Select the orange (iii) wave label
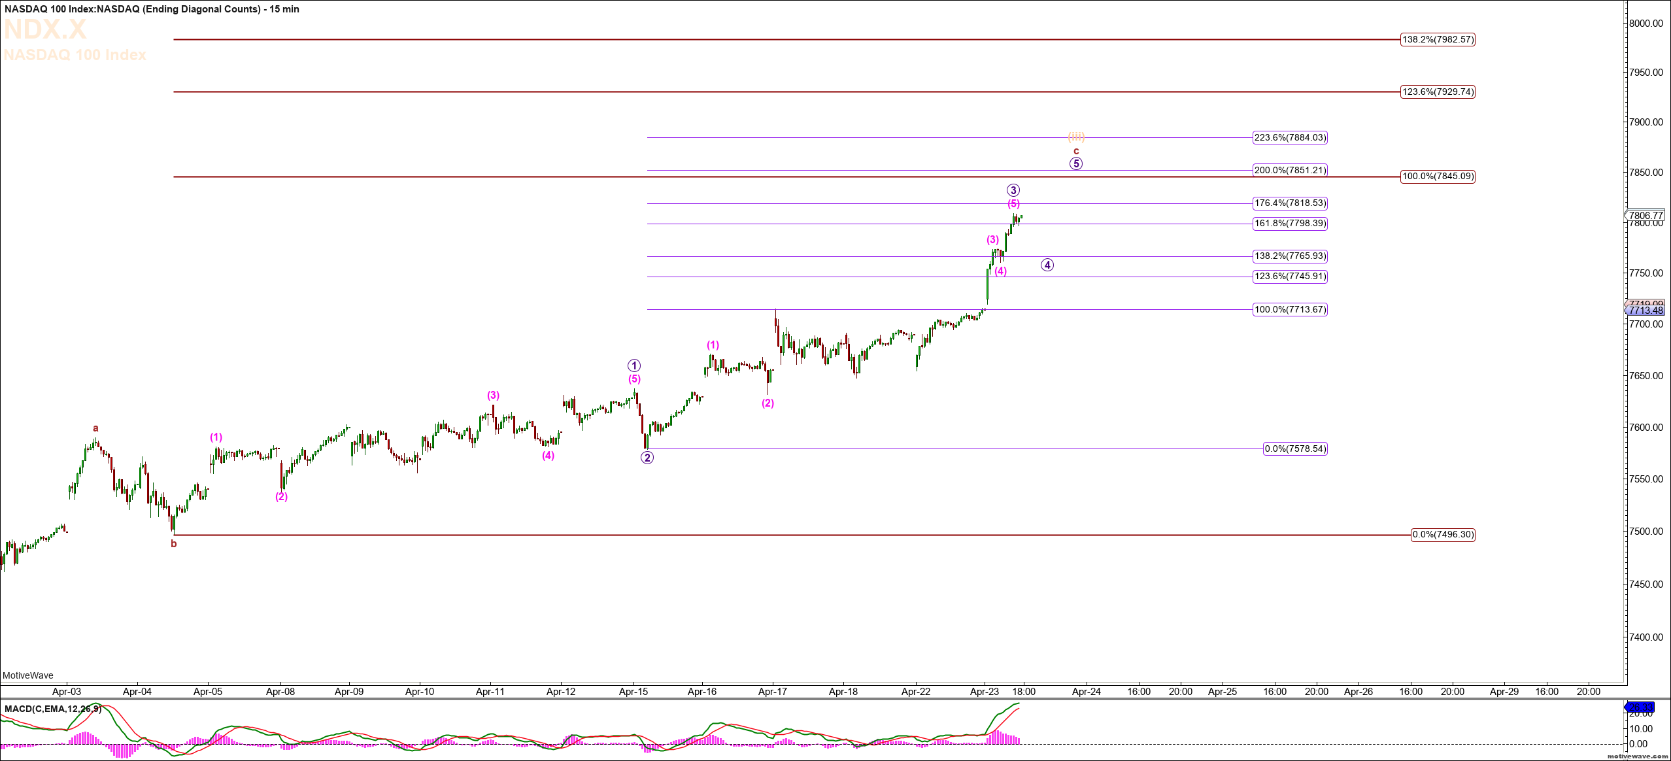1671x761 pixels. click(1076, 137)
